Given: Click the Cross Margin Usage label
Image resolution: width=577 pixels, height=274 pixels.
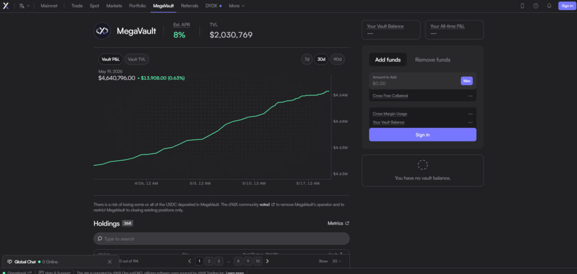Looking at the screenshot, I should 390,114.
